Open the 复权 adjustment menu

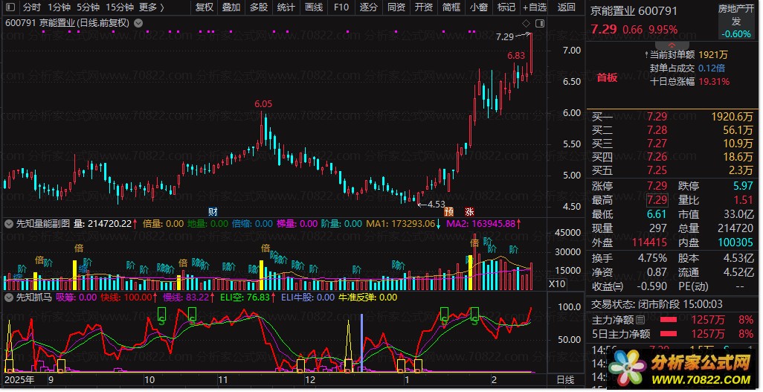click(205, 7)
